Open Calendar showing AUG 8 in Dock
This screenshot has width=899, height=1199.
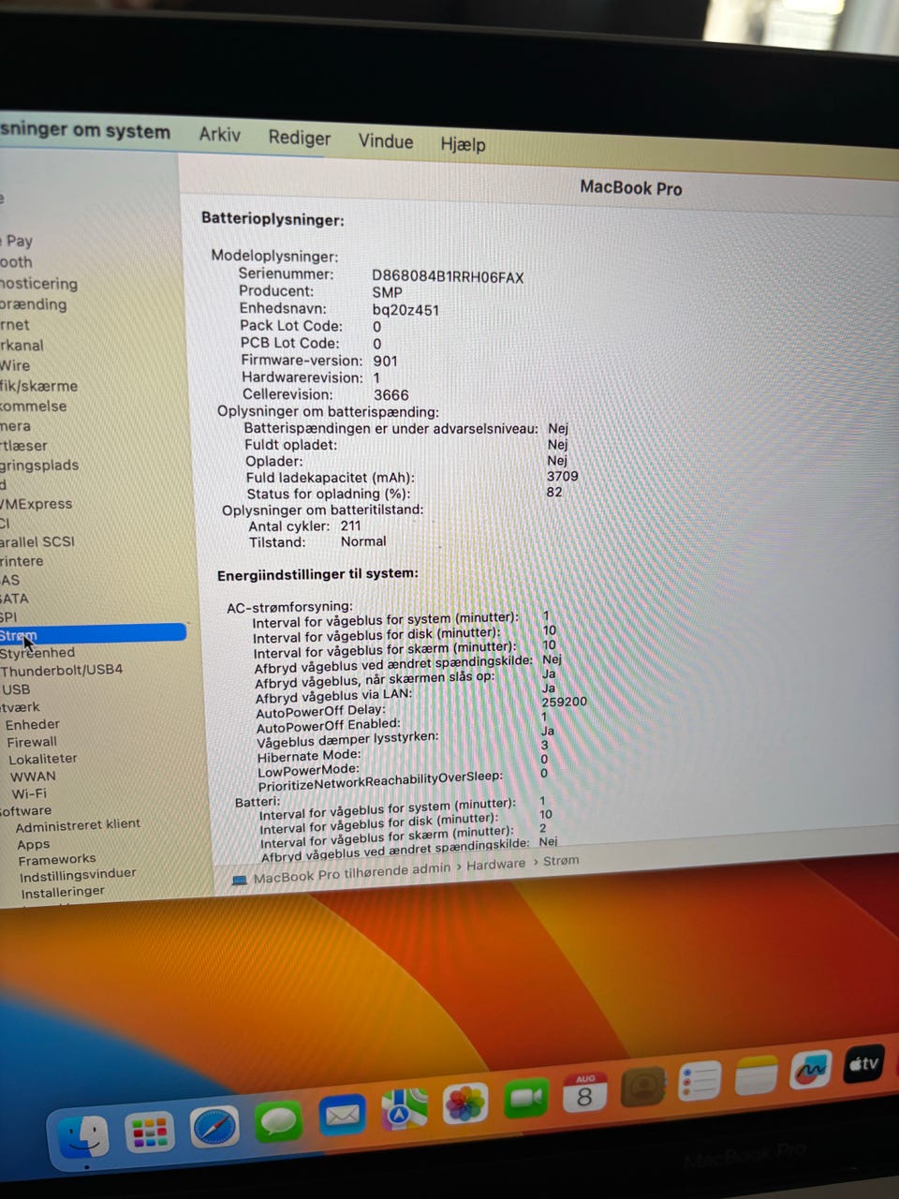(584, 1092)
